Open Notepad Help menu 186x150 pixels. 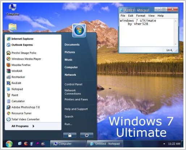[161, 16]
